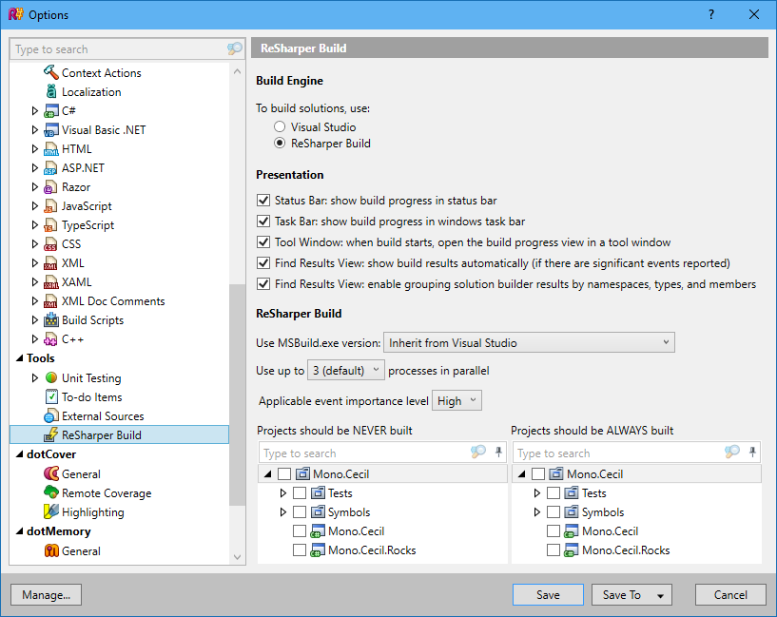Click the dotCover Highlighting icon
The width and height of the screenshot is (777, 617).
51,511
